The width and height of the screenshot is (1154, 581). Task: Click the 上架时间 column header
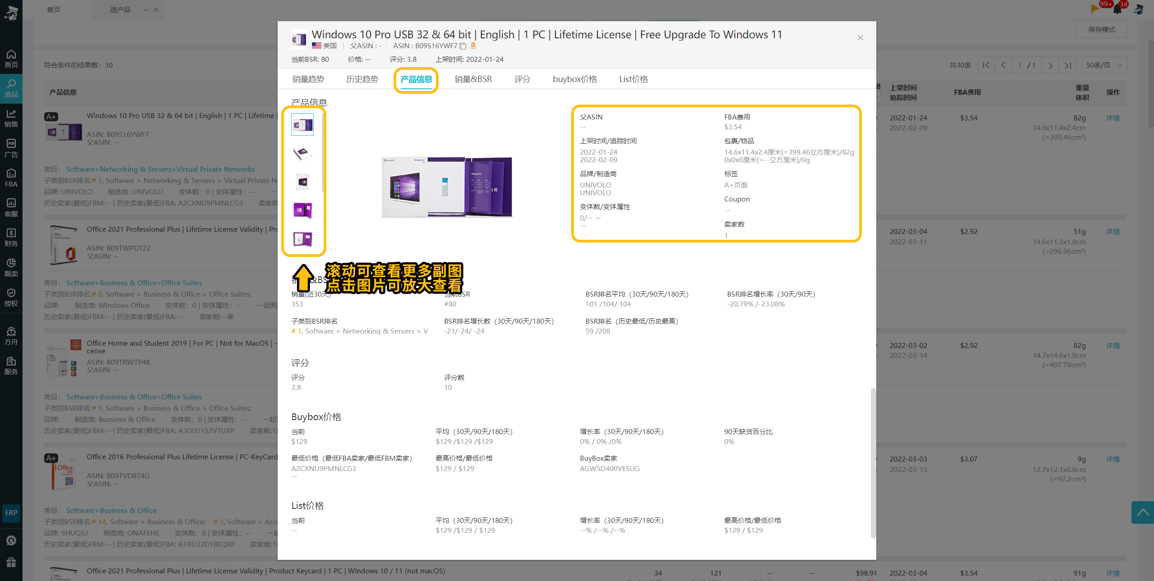[903, 88]
